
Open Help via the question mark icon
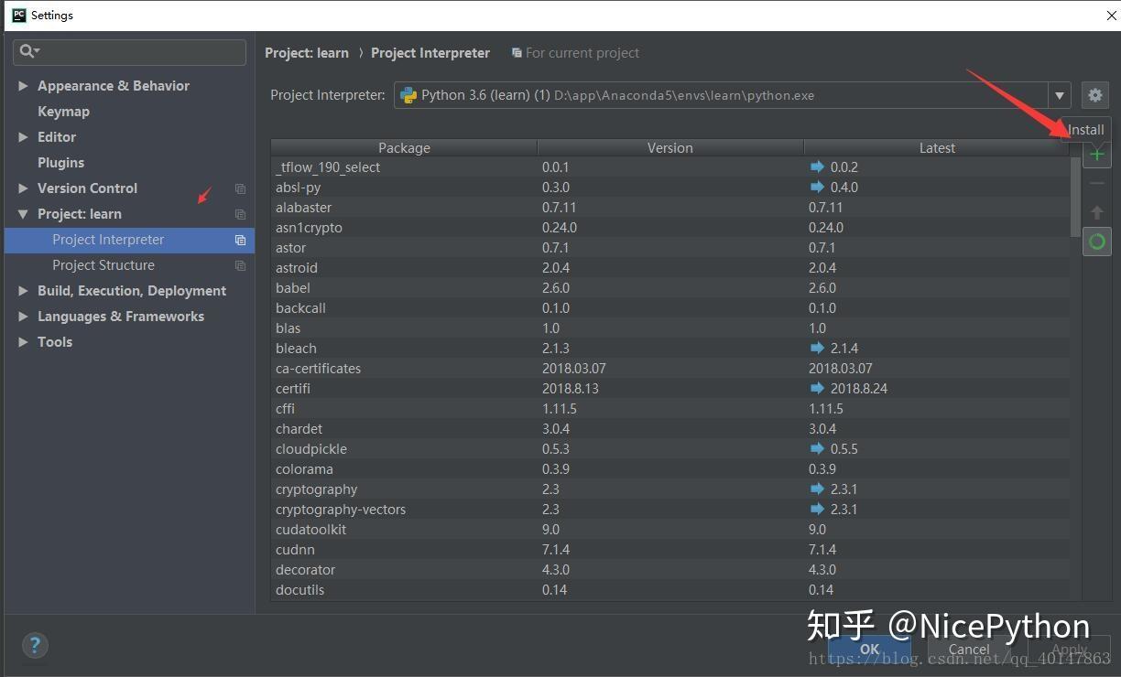35,645
